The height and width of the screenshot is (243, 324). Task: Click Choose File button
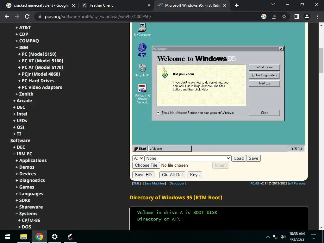pos(146,165)
